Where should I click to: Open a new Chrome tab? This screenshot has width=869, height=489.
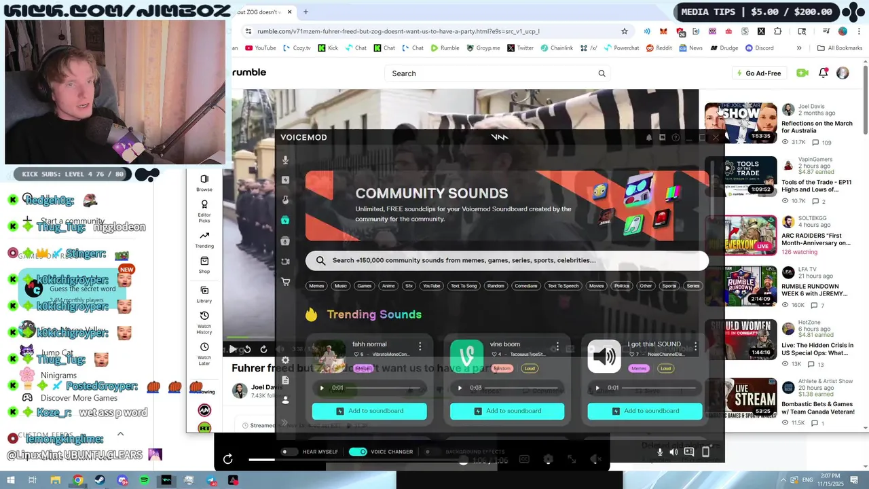tap(306, 12)
